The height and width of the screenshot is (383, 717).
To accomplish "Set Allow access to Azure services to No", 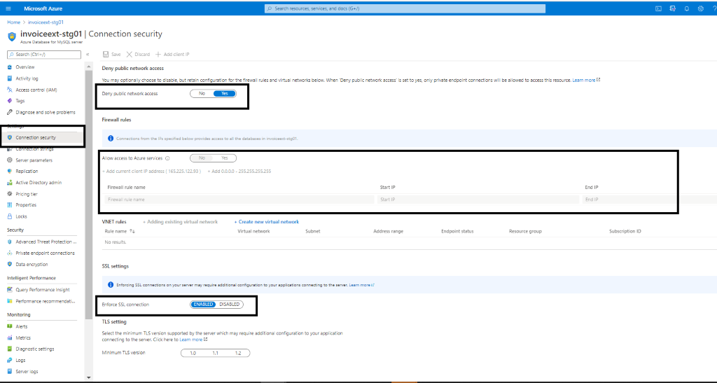I will [x=202, y=158].
